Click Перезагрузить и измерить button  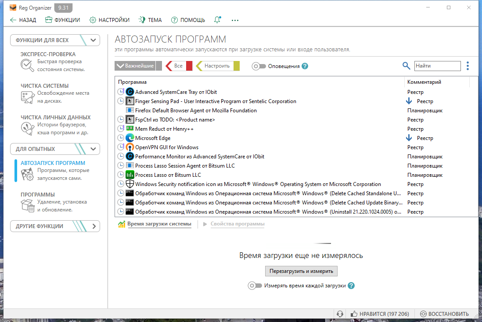(x=301, y=271)
